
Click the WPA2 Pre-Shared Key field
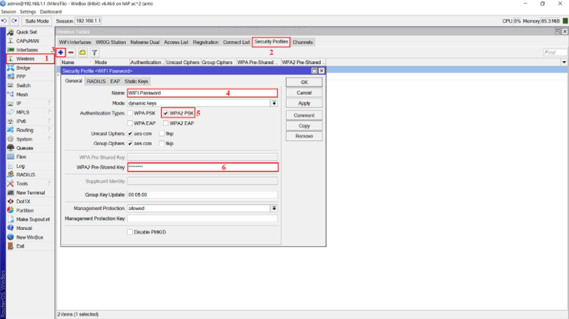pyautogui.click(x=202, y=167)
